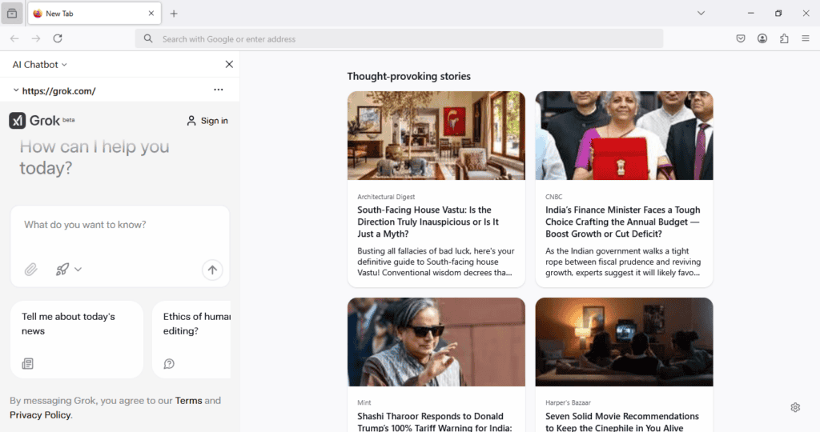Close the New Tab tab
The image size is (820, 432).
coord(151,14)
